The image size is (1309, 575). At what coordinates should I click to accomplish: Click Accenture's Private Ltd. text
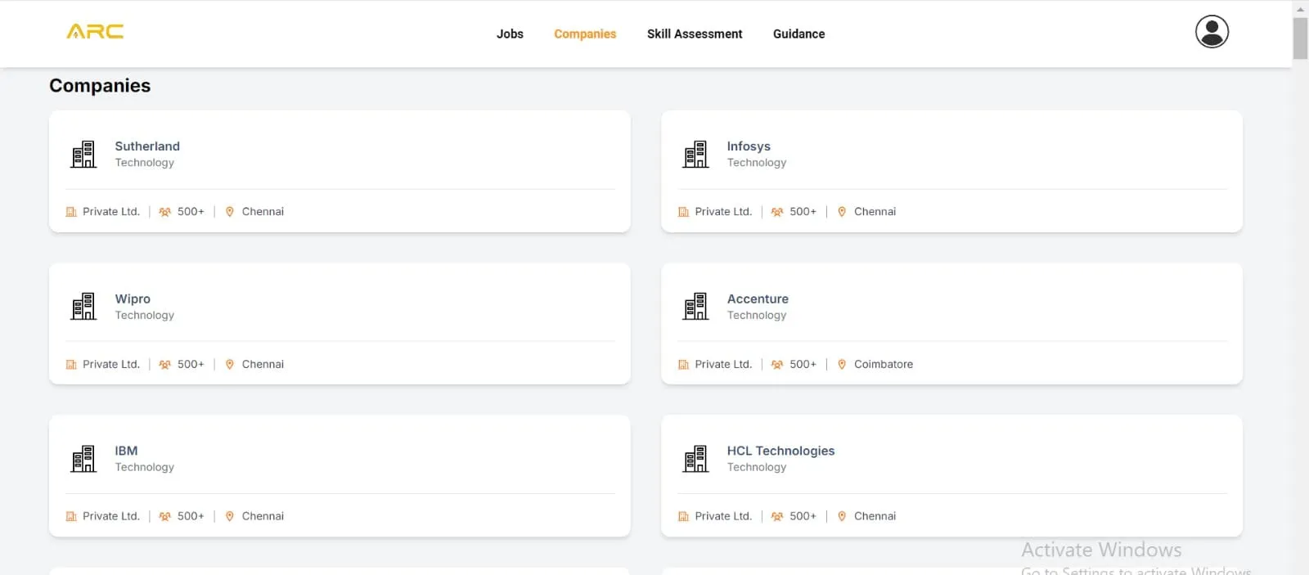click(x=723, y=365)
